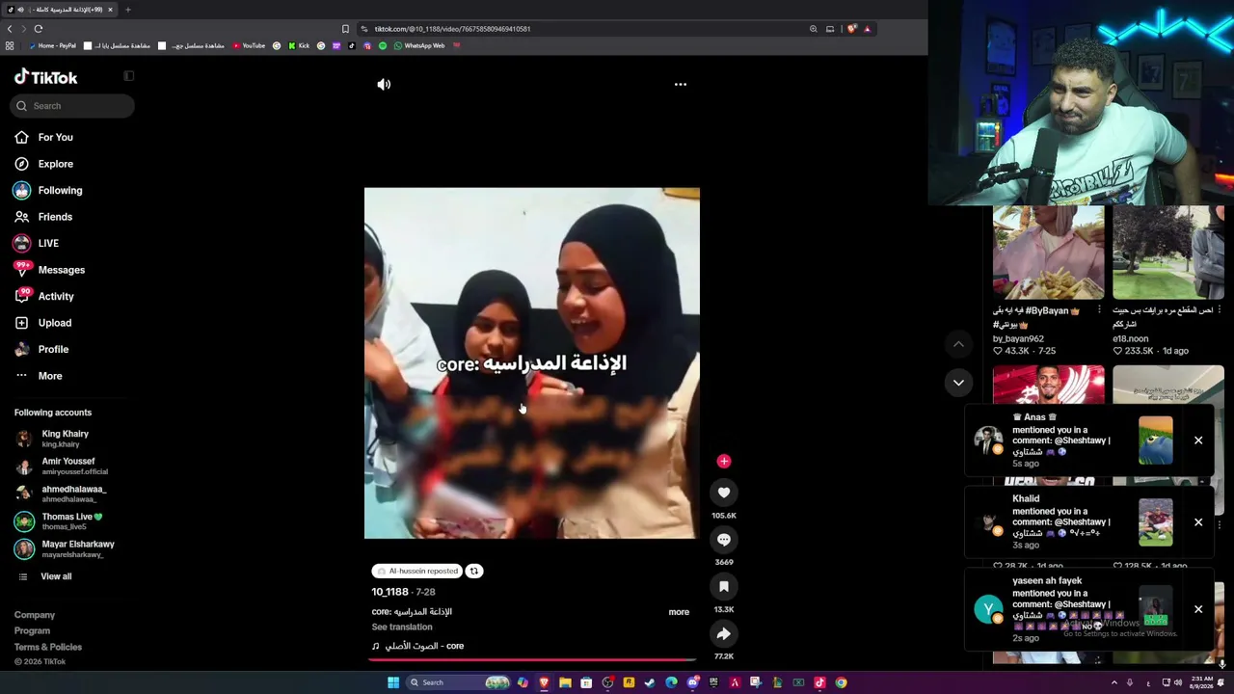Collapse the TikTok sidebar panel
The height and width of the screenshot is (694, 1234).
pyautogui.click(x=128, y=76)
